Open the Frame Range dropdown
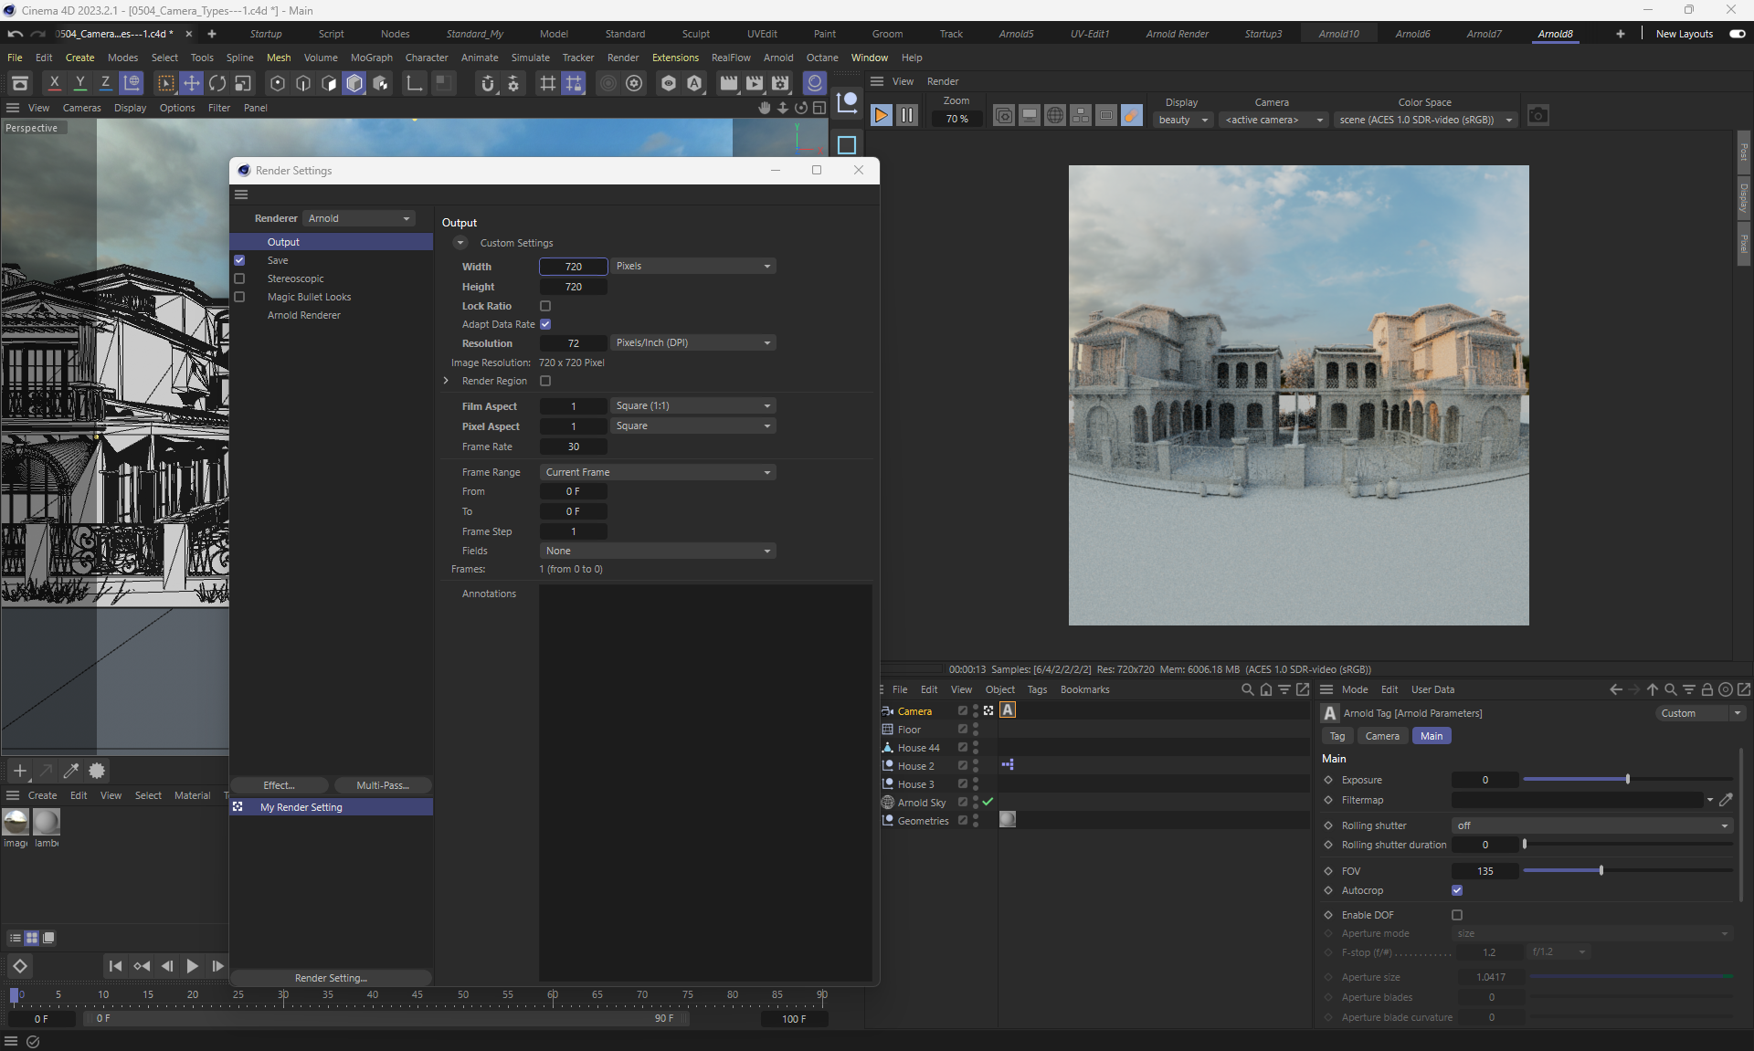This screenshot has width=1754, height=1051. [658, 472]
